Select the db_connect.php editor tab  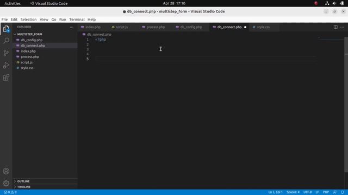(x=229, y=27)
